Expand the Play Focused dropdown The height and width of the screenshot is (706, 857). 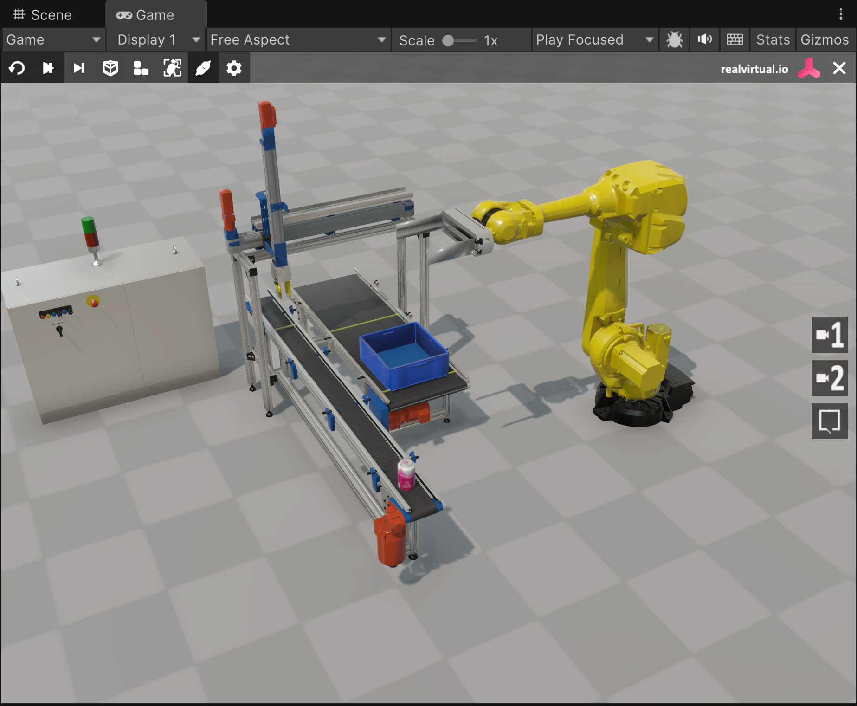(594, 40)
